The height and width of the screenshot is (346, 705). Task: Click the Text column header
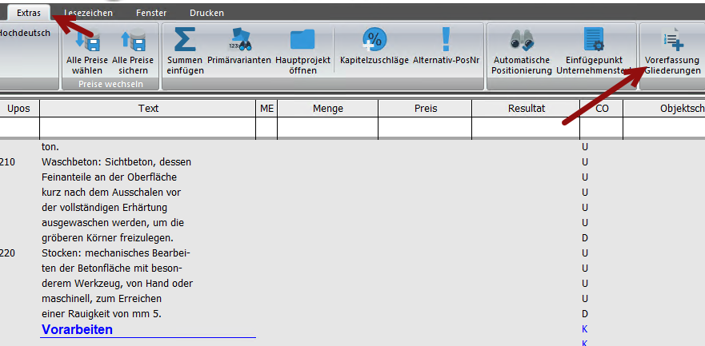tap(148, 109)
